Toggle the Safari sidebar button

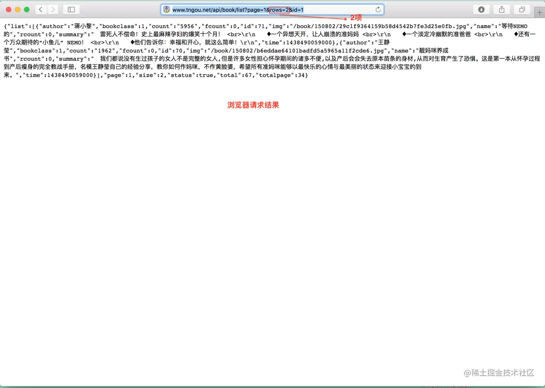click(71, 10)
